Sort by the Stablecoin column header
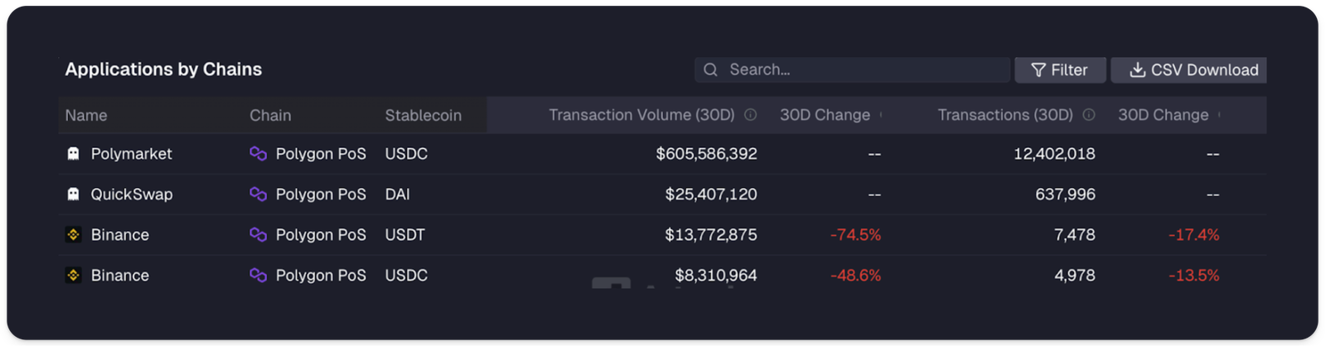Viewport: 1326px width, 346px height. point(423,116)
